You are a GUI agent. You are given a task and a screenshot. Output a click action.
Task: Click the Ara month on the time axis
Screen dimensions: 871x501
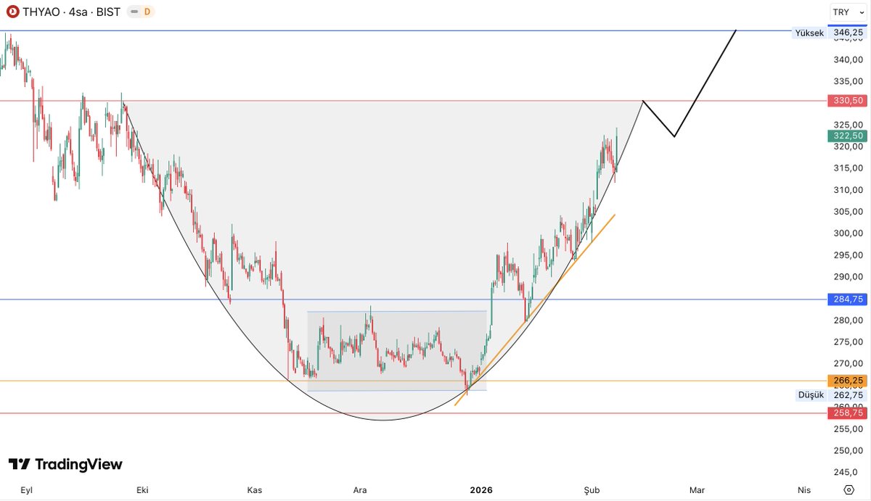(x=360, y=490)
